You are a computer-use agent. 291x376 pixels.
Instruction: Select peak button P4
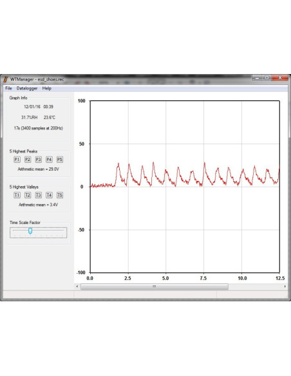49,160
